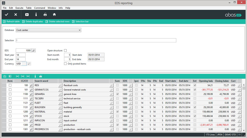Click Refresh table button
247x138 pixels.
(x=11, y=22)
